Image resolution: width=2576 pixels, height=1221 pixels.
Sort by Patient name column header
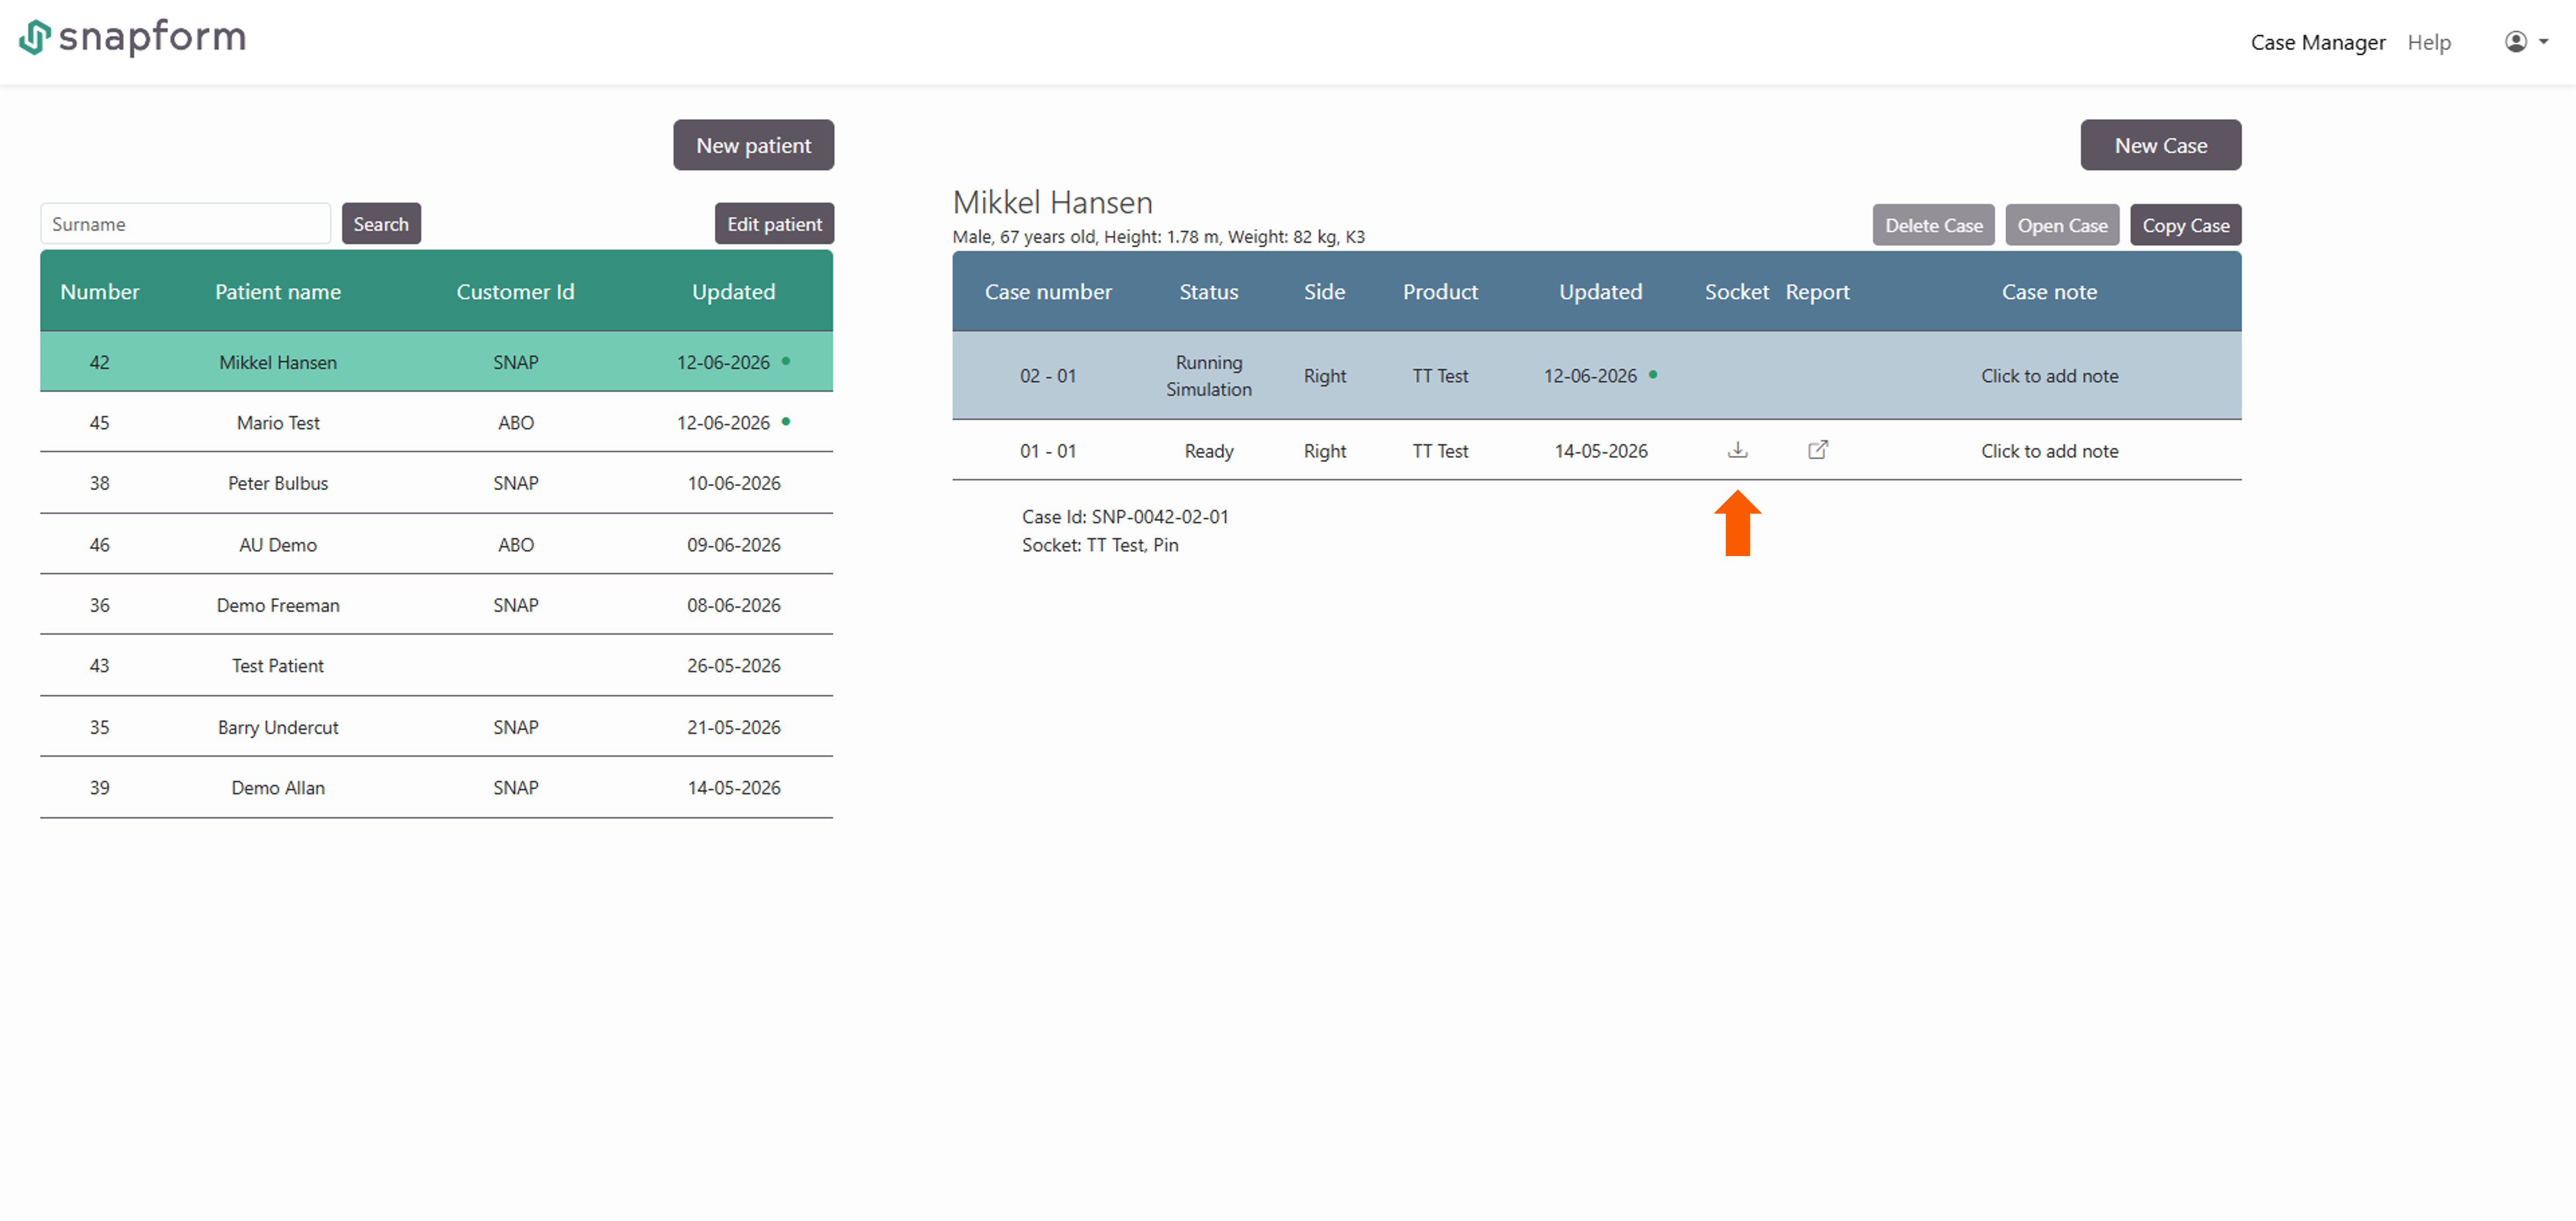tap(278, 291)
